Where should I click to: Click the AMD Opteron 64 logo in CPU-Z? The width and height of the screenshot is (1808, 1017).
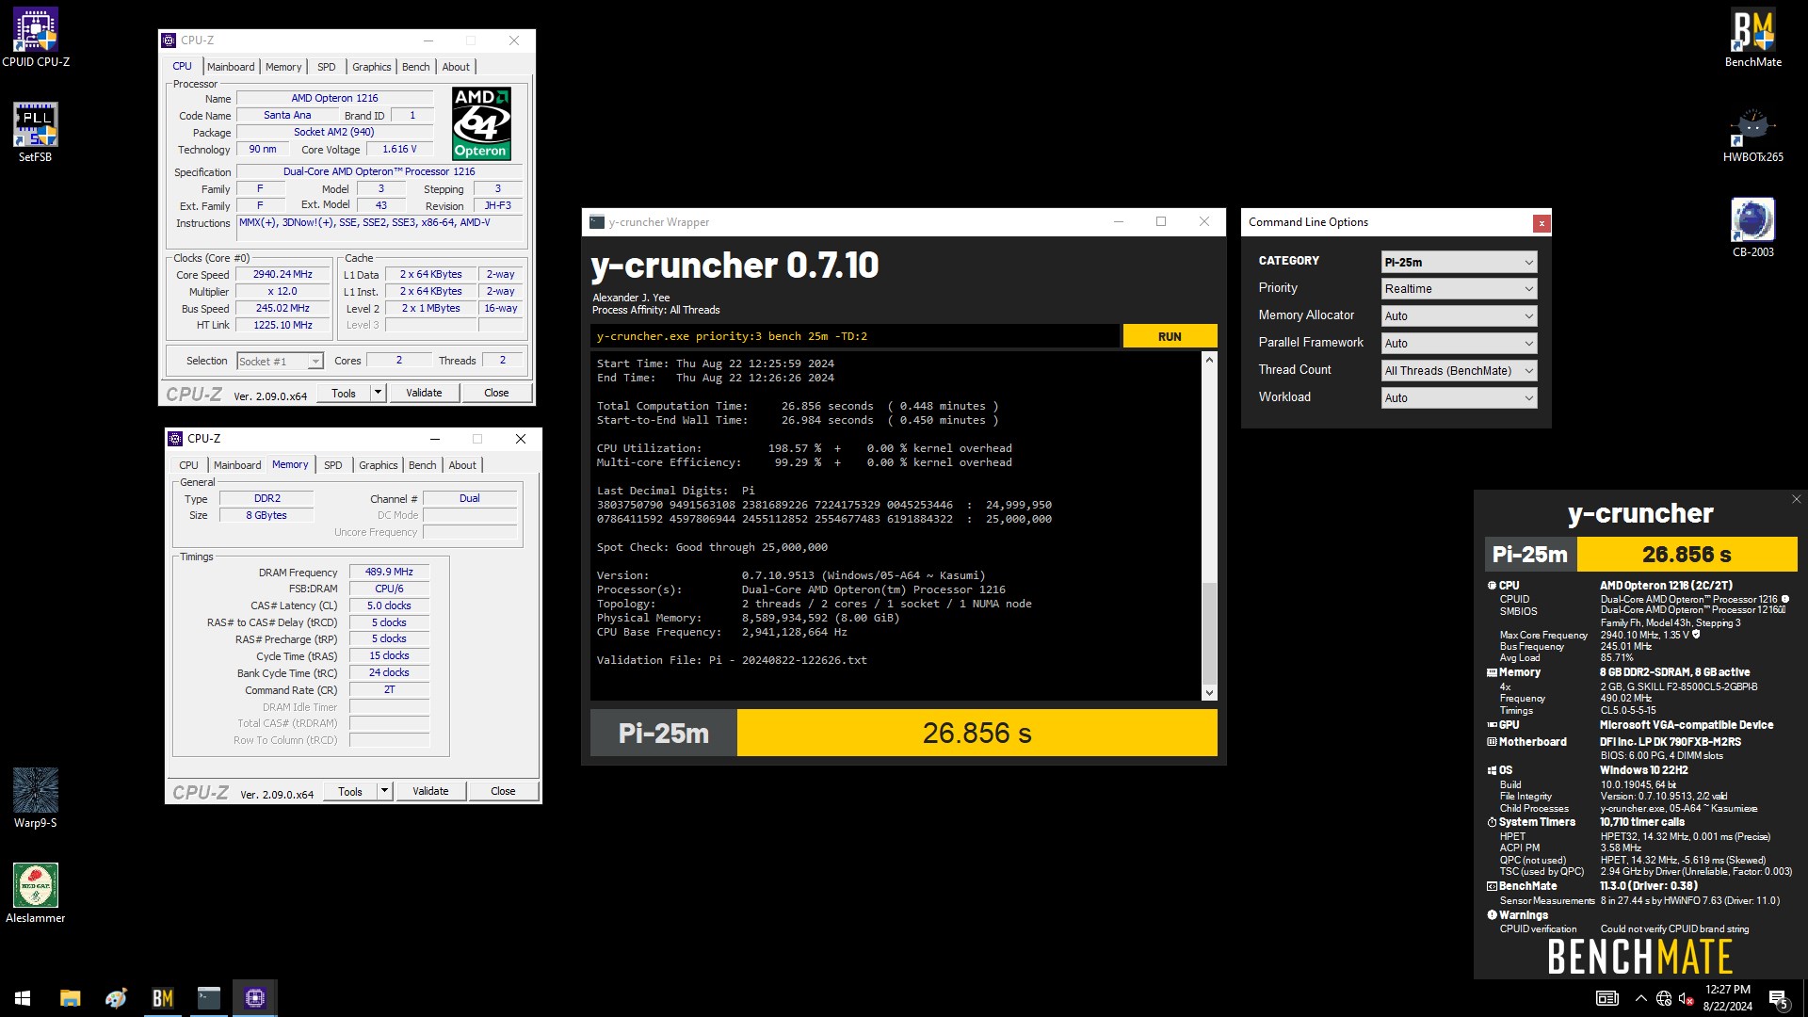coord(481,123)
